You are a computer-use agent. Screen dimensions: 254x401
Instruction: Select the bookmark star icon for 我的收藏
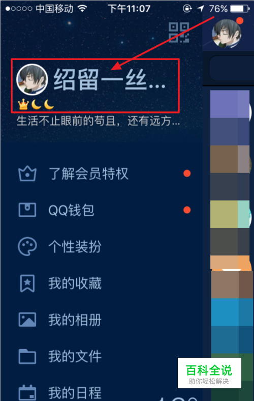[27, 283]
